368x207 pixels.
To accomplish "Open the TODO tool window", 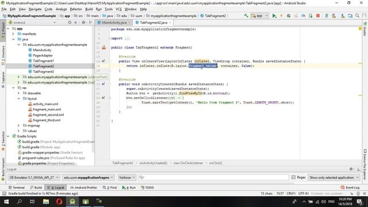I will point(147,187).
